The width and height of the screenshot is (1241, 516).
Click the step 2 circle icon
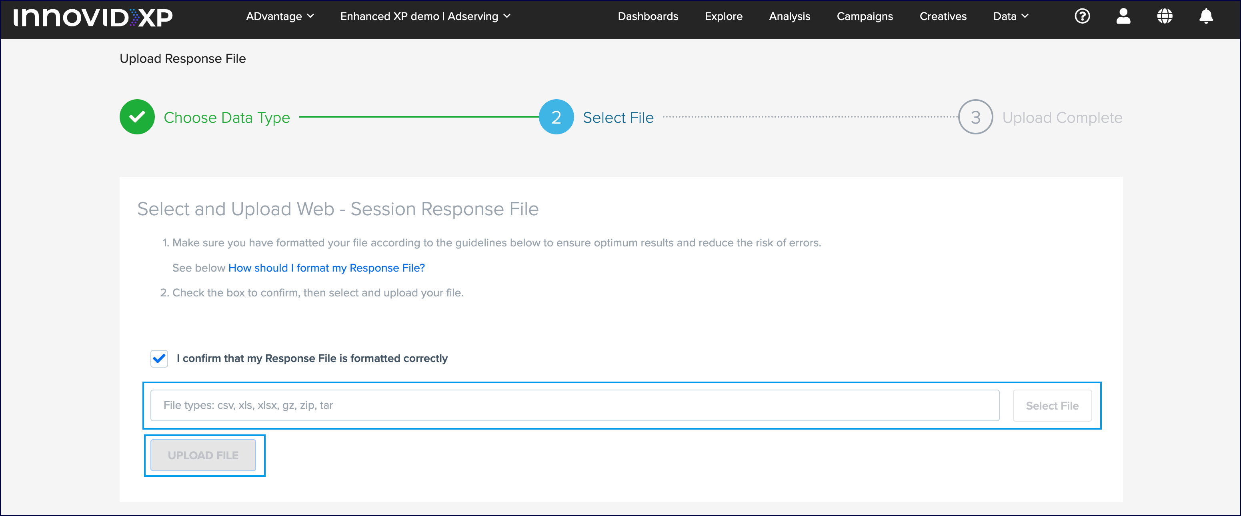pyautogui.click(x=556, y=117)
